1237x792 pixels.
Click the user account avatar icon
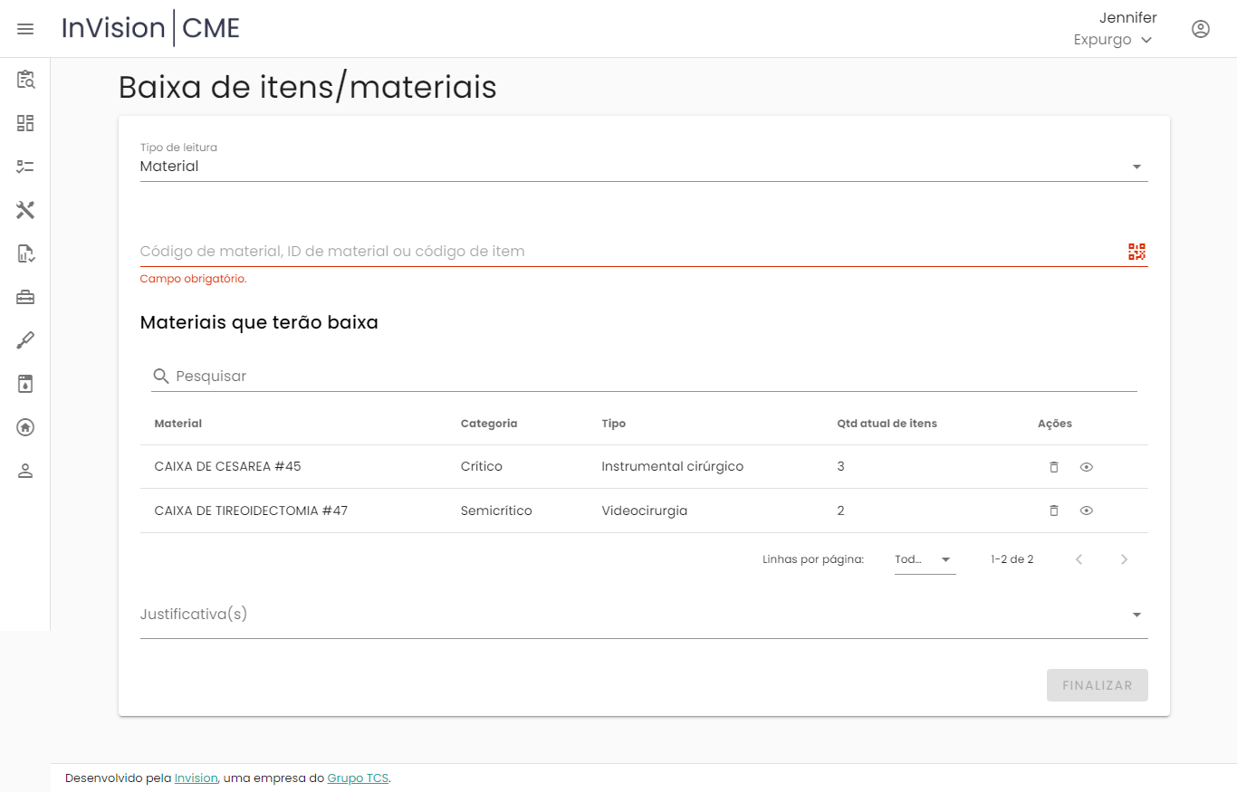[x=1200, y=29]
